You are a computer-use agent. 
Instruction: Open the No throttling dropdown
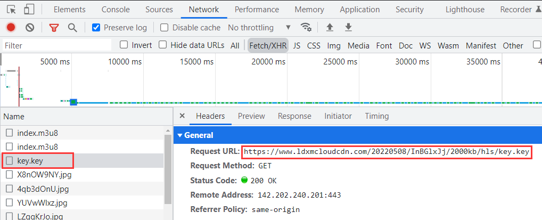pyautogui.click(x=259, y=28)
